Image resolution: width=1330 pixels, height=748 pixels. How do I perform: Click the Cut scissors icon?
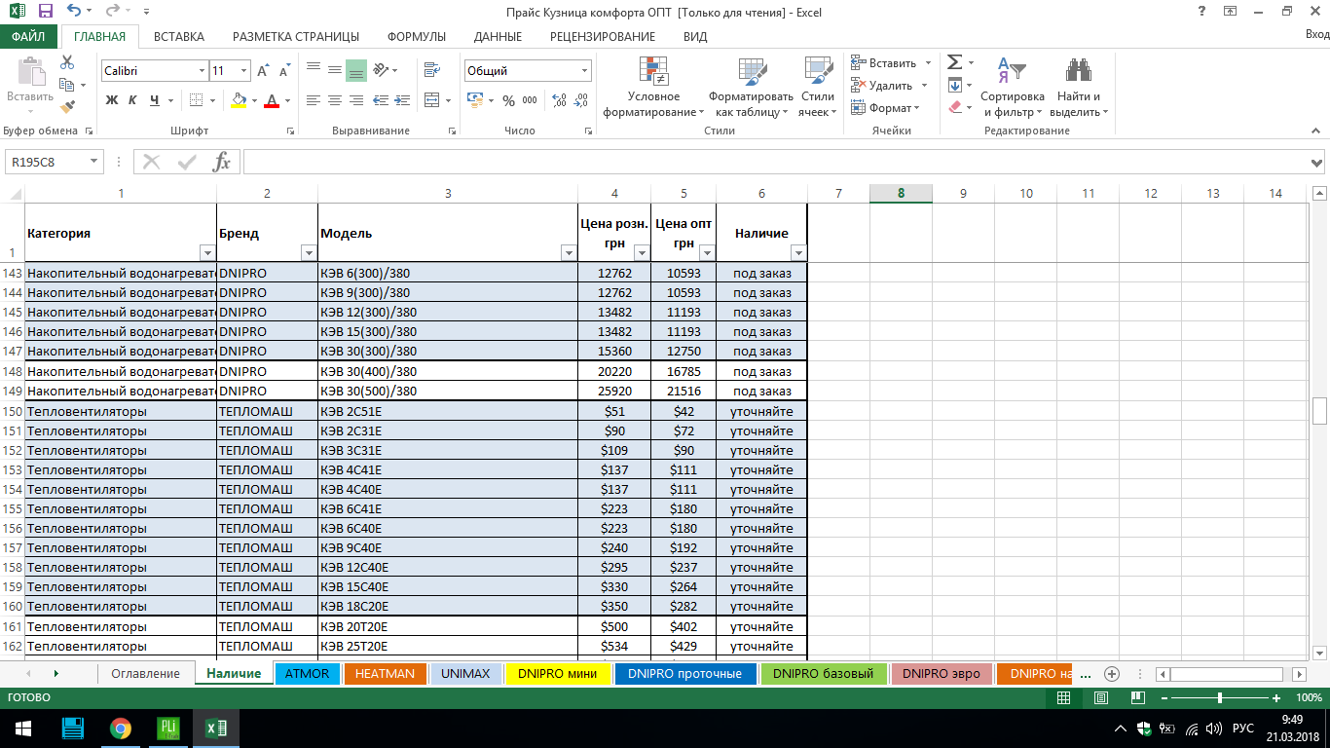click(x=67, y=61)
